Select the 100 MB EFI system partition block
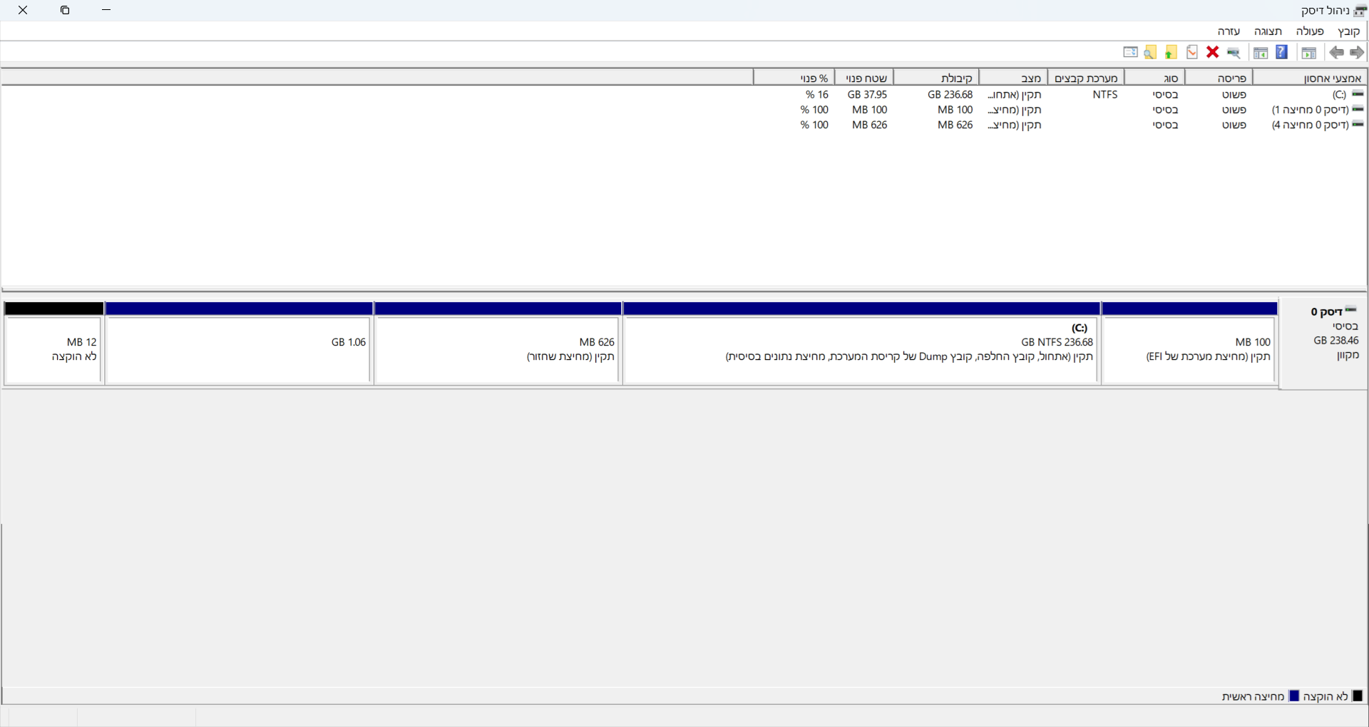1369x727 pixels. tap(1189, 344)
